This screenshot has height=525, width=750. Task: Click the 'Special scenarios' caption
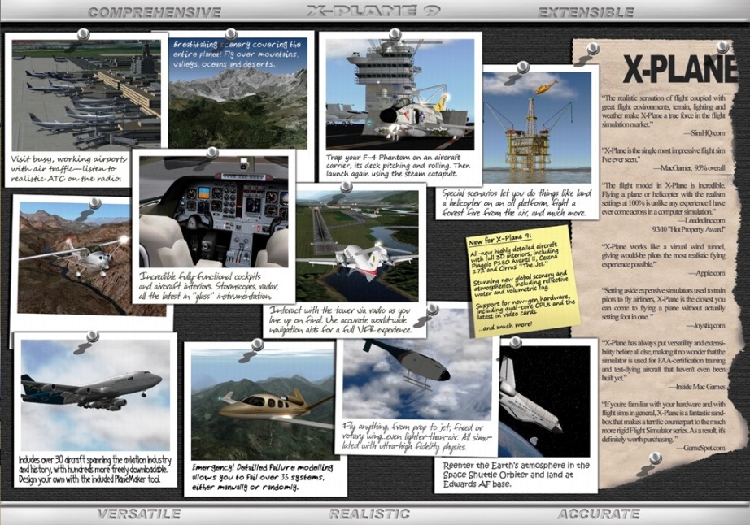click(517, 203)
